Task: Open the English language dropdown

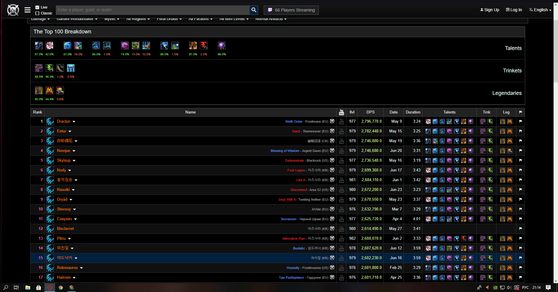Action: pos(540,10)
